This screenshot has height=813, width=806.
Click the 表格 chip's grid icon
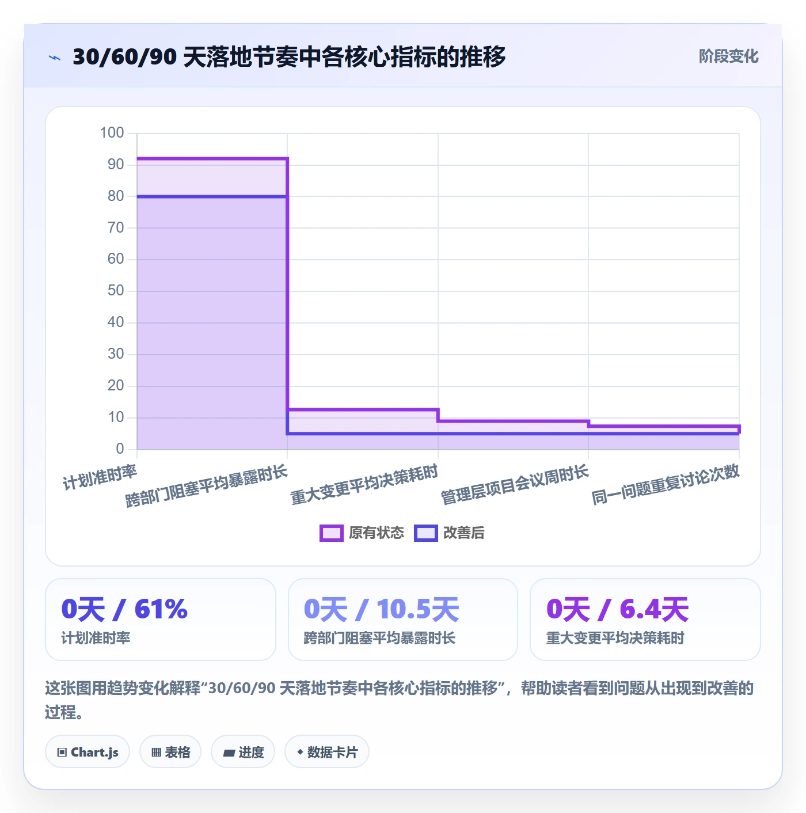point(156,753)
